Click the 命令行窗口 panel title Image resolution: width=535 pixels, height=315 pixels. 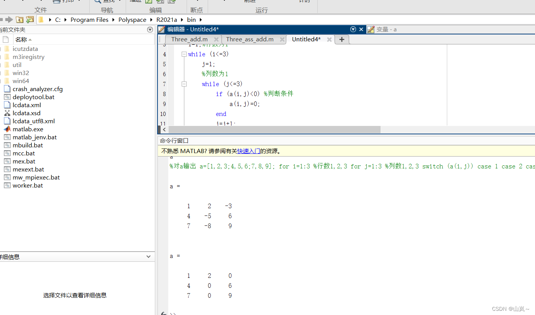pos(174,140)
